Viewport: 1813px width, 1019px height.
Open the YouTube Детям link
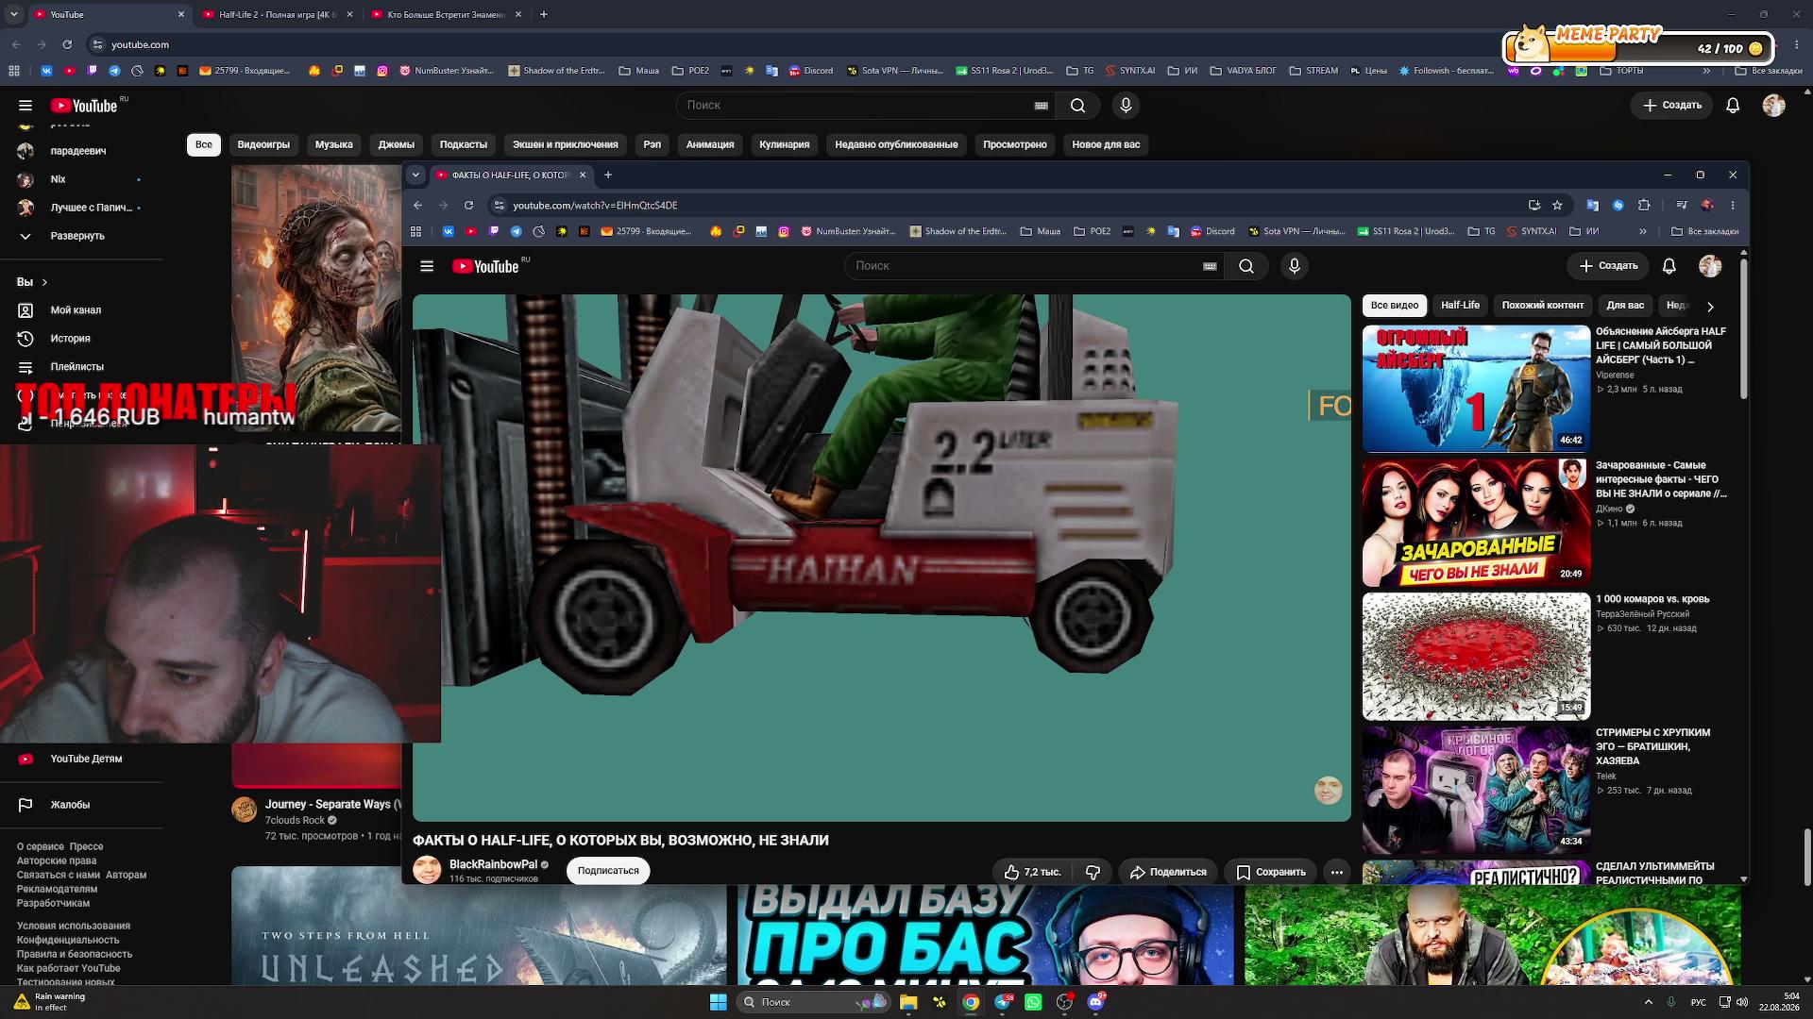point(86,759)
